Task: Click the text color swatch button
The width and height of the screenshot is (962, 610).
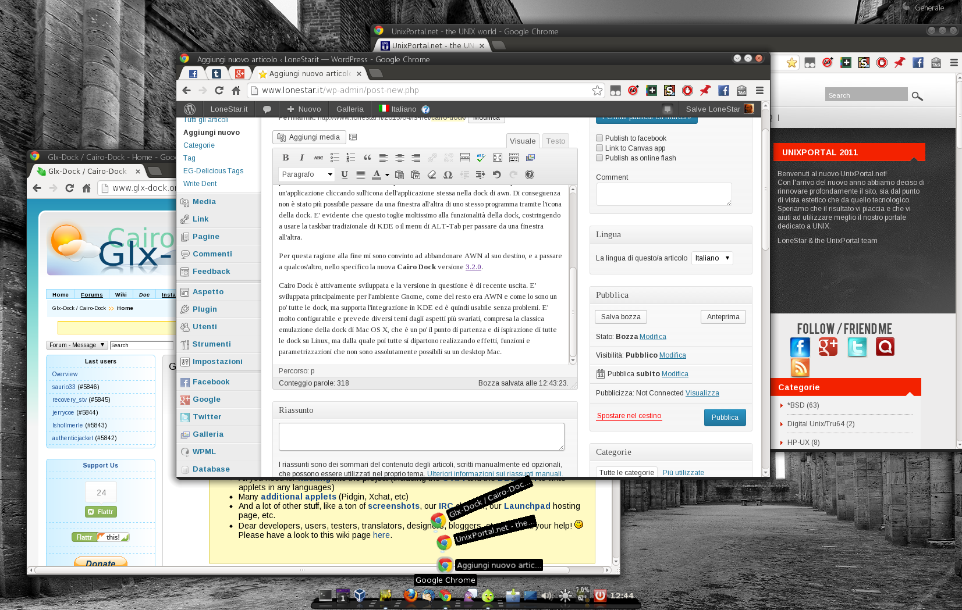Action: click(x=377, y=174)
